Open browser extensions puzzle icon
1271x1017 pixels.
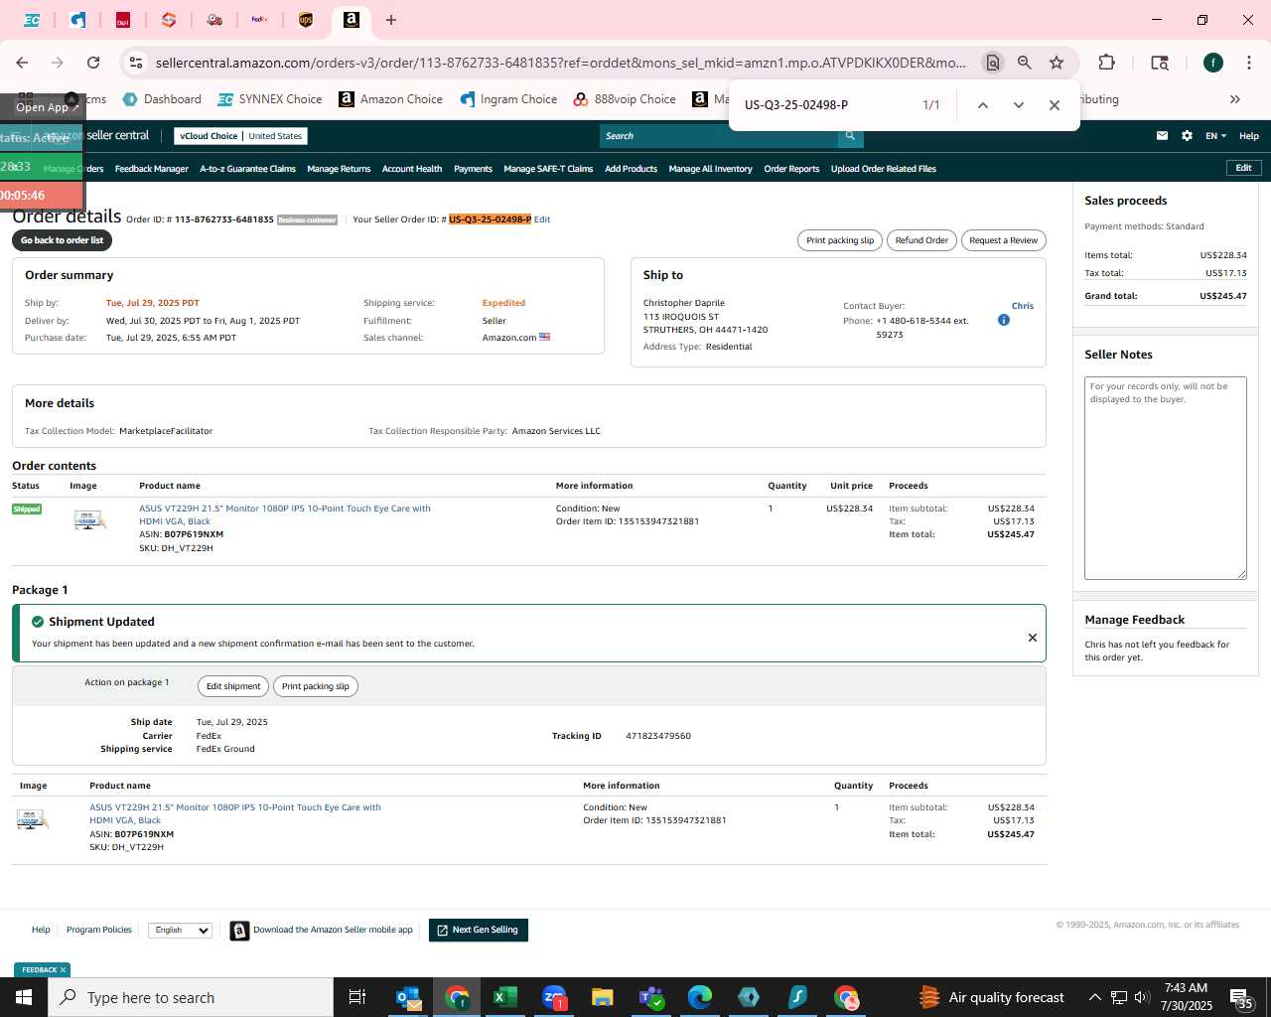(1106, 63)
